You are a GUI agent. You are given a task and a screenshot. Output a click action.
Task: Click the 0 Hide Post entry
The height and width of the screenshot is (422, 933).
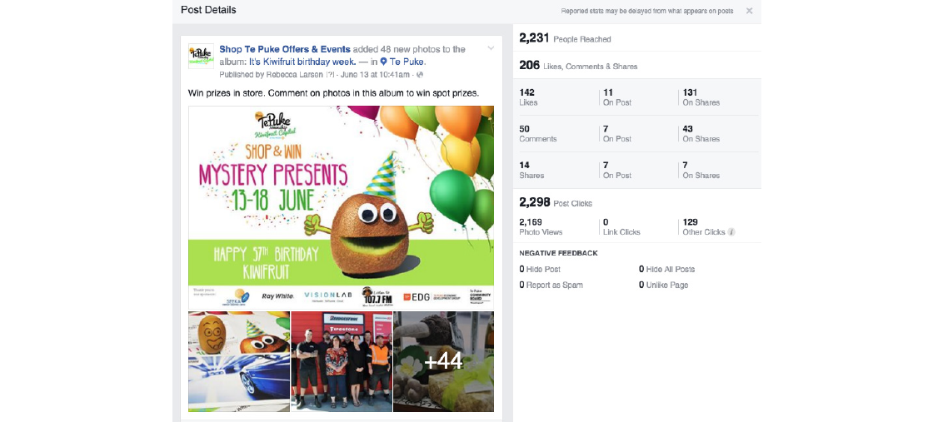(x=540, y=269)
